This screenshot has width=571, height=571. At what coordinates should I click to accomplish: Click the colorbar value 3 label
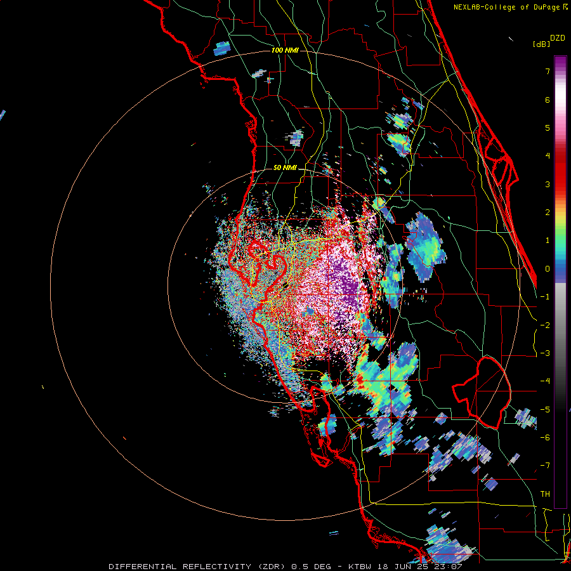click(548, 184)
